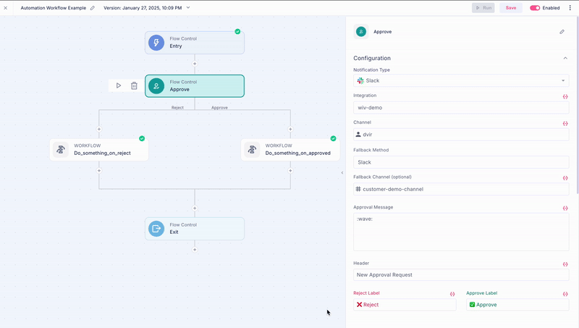Delete the Approve node via trash icon
The image size is (579, 328).
click(x=134, y=85)
